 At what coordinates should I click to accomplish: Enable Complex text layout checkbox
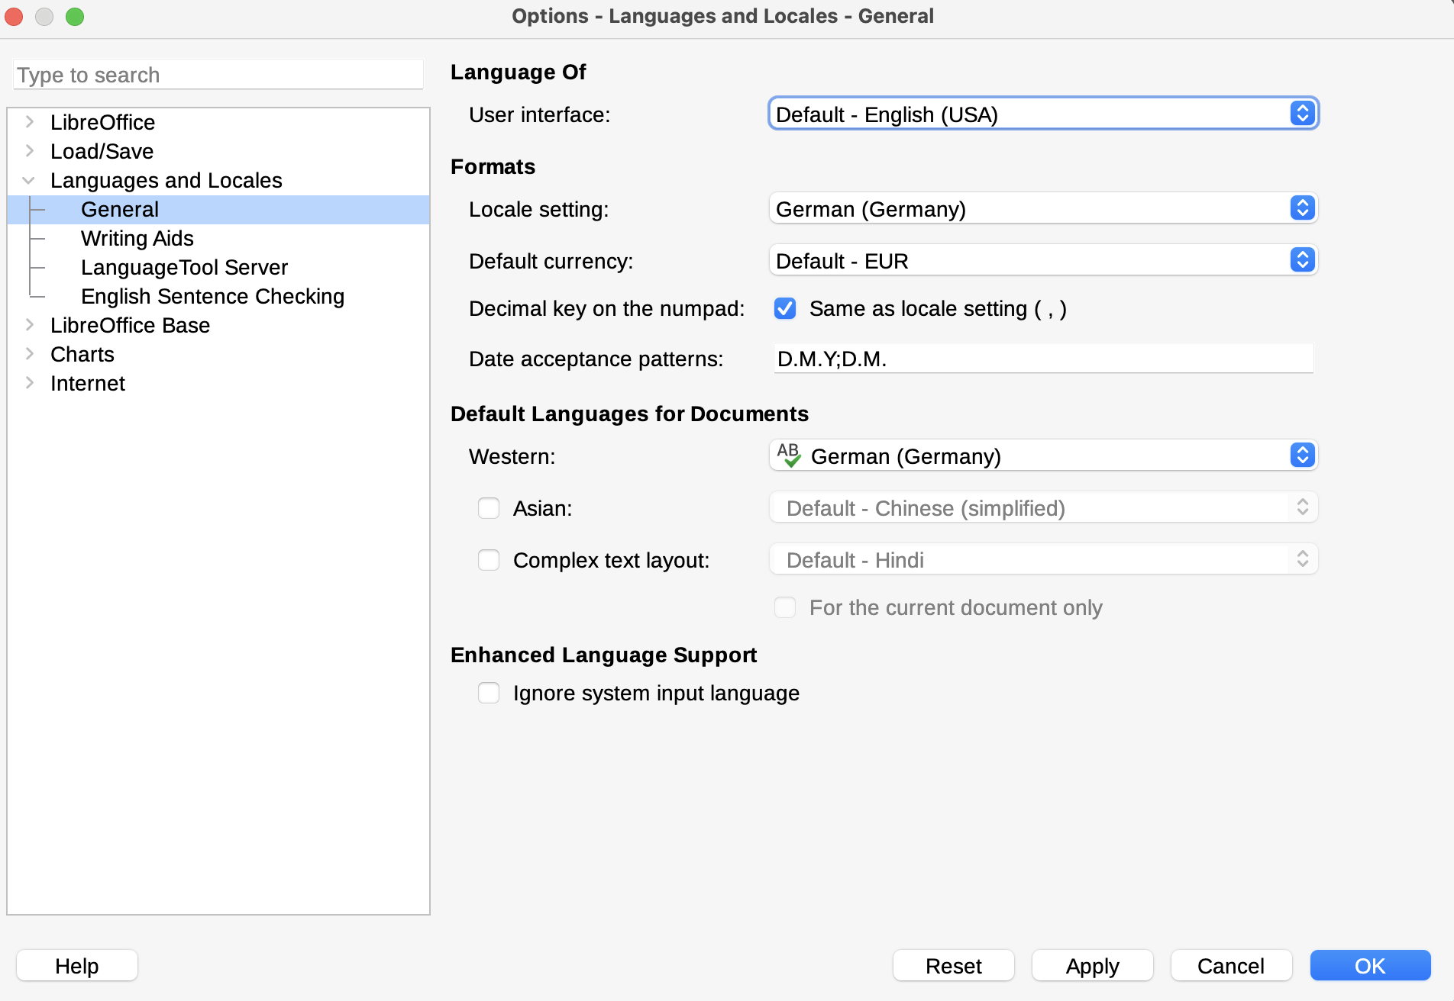pos(489,560)
